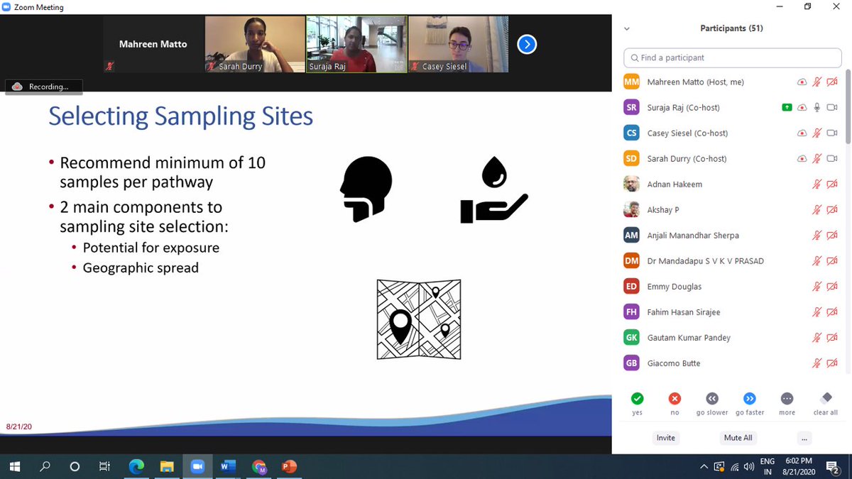Click the blue arrow to show more videos

[x=527, y=44]
